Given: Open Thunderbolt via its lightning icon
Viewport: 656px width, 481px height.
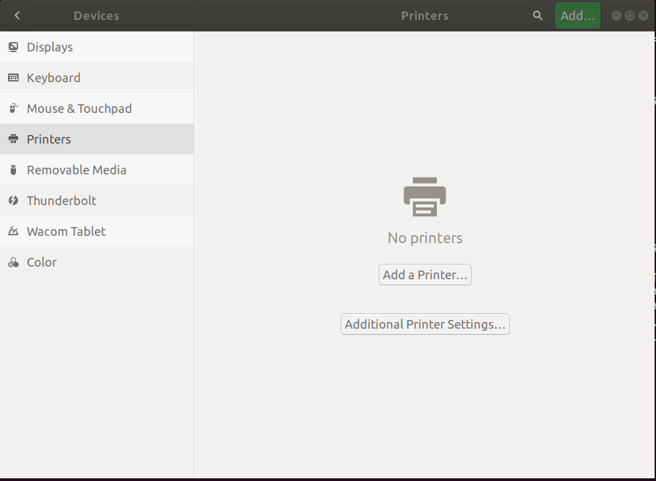Looking at the screenshot, I should pos(13,201).
